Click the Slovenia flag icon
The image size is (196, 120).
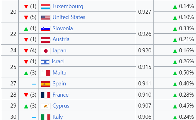46,29
